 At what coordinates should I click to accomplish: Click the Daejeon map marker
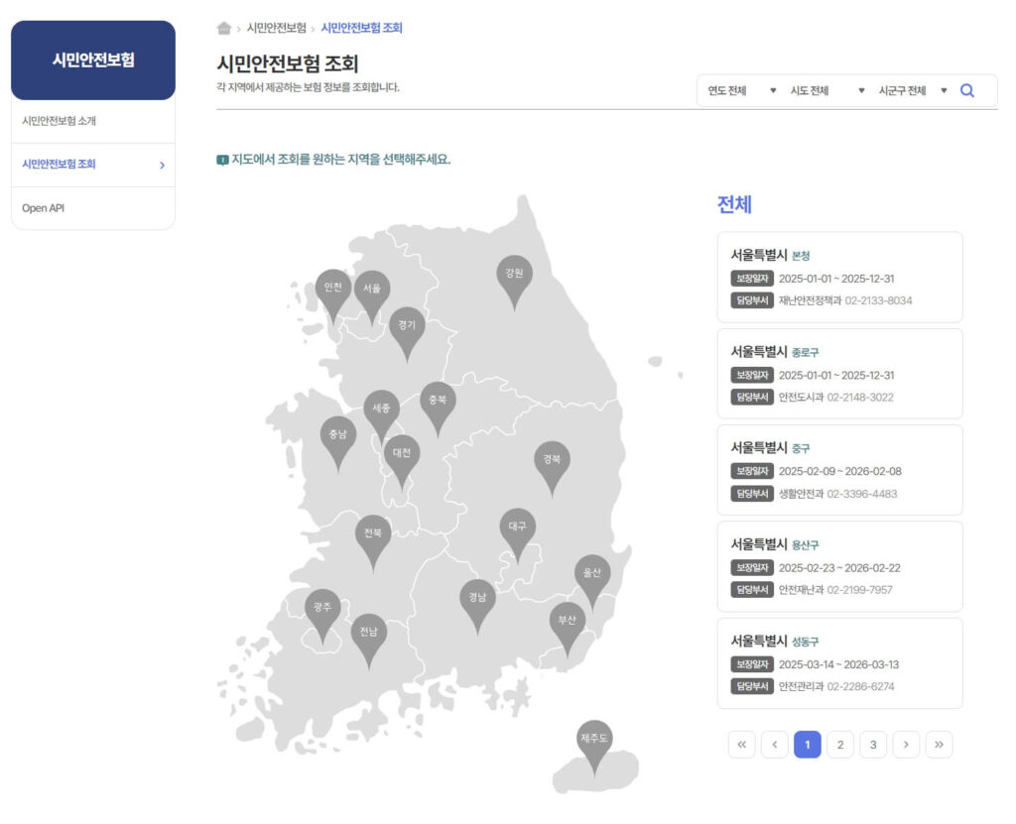pyautogui.click(x=402, y=452)
